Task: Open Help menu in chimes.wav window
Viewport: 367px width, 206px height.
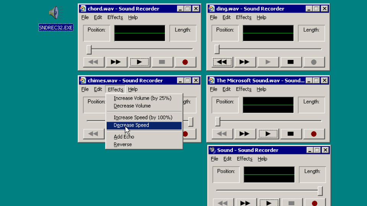Action: tap(133, 89)
